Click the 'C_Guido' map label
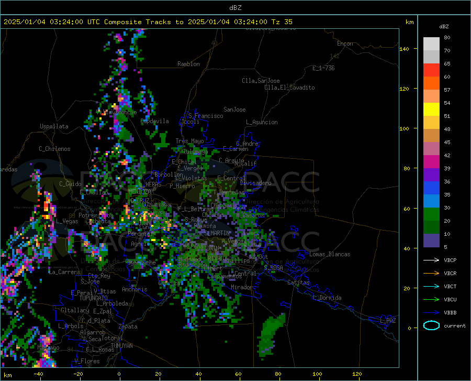Screen dimensions: 471x381 [x=70, y=184]
